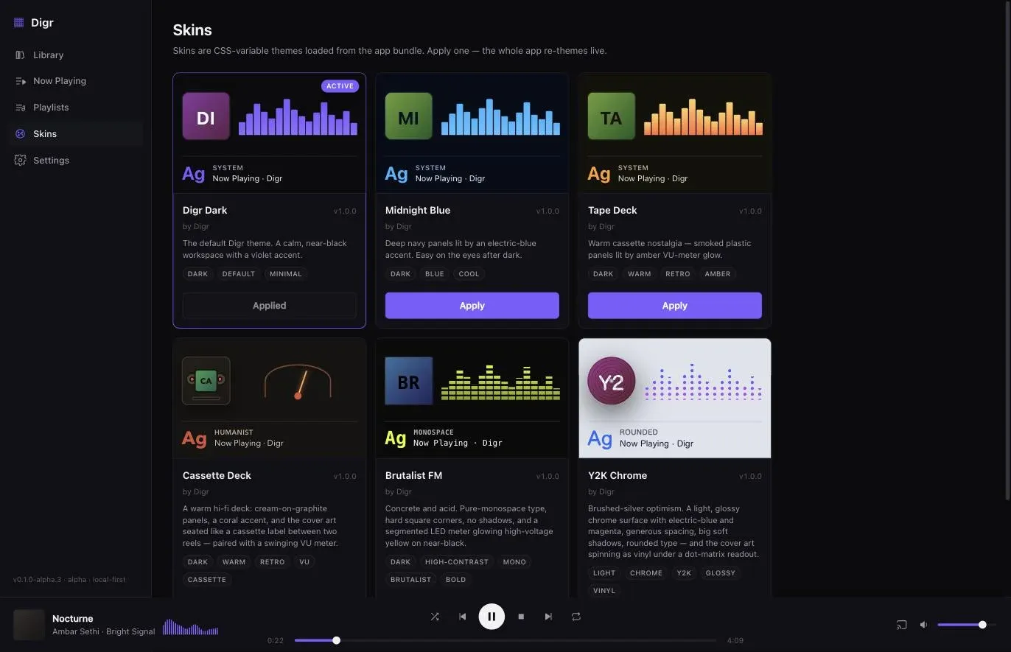Screen dimensions: 1011x652
Task: Click the Cassette Deck skin title
Action: coord(217,476)
